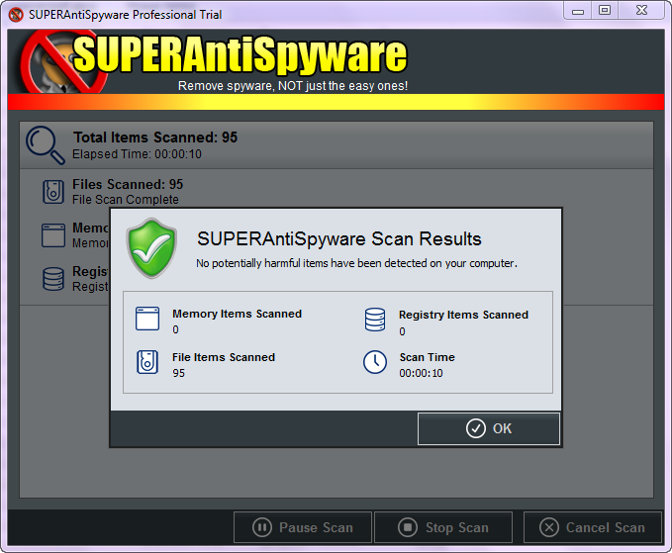Click the Stop Scan button

(443, 527)
